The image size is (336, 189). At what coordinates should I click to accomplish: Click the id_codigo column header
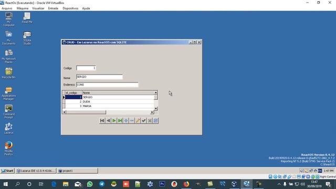tap(73, 93)
